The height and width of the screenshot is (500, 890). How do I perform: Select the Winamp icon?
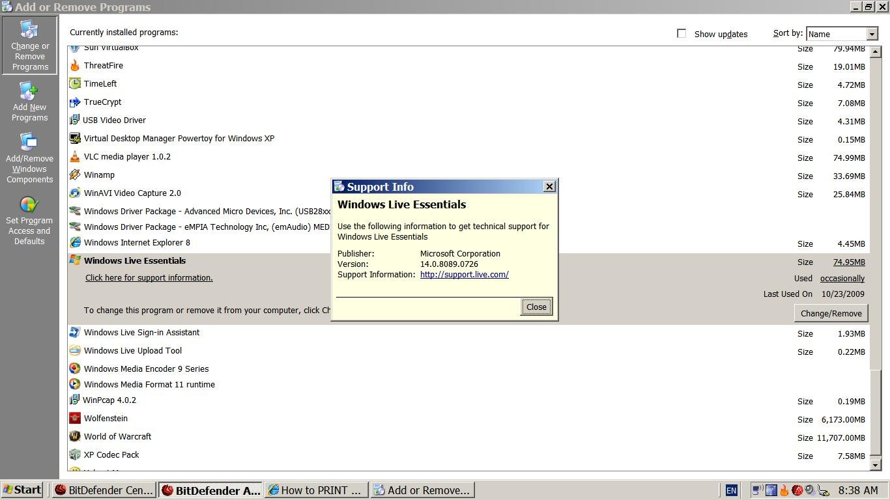pyautogui.click(x=75, y=175)
